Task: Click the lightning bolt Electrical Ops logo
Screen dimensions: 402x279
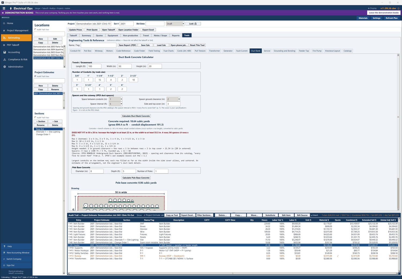Action: 11,8
